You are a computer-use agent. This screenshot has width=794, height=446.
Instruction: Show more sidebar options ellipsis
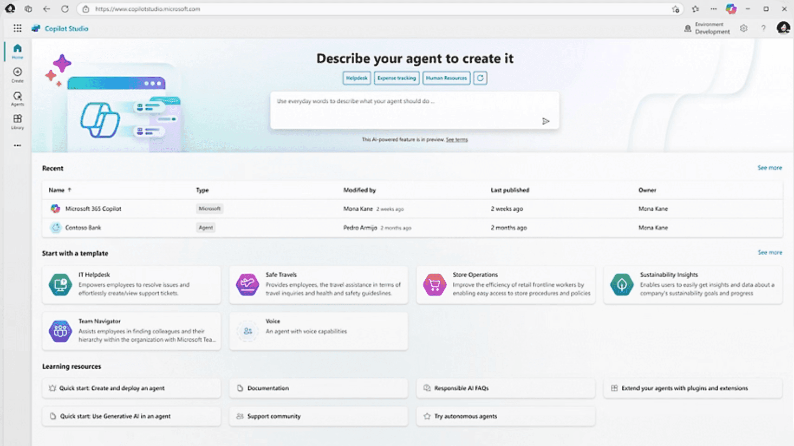click(x=17, y=145)
